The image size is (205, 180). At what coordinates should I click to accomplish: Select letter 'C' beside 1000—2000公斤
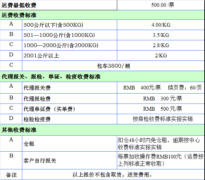tap(11, 44)
